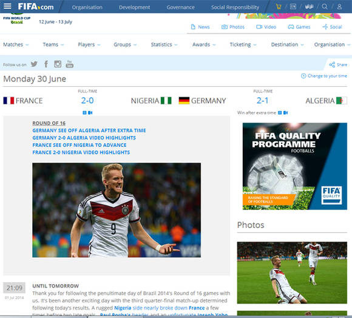The width and height of the screenshot is (352, 318).
Task: Follow FIFA on Instagram icon
Action: tap(58, 64)
